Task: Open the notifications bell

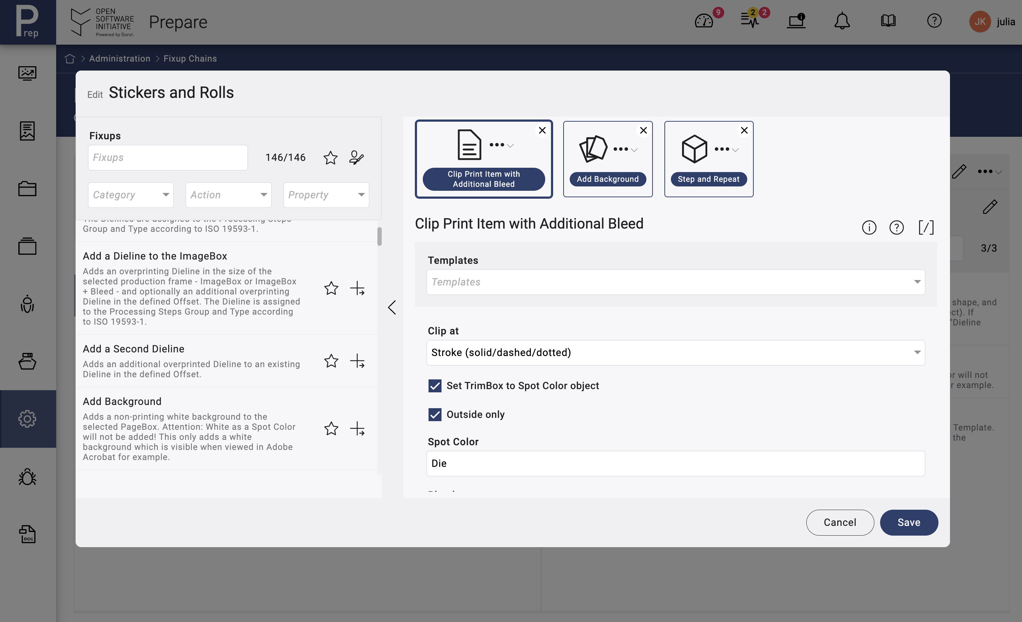Action: 842,21
